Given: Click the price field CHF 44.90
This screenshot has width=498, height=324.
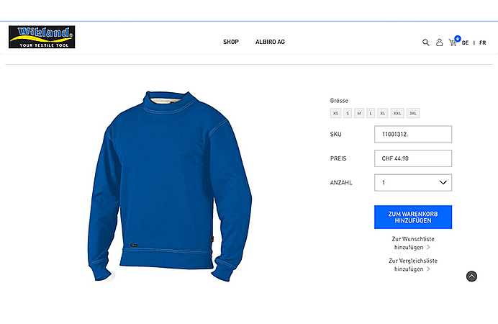Looking at the screenshot, I should (x=413, y=158).
